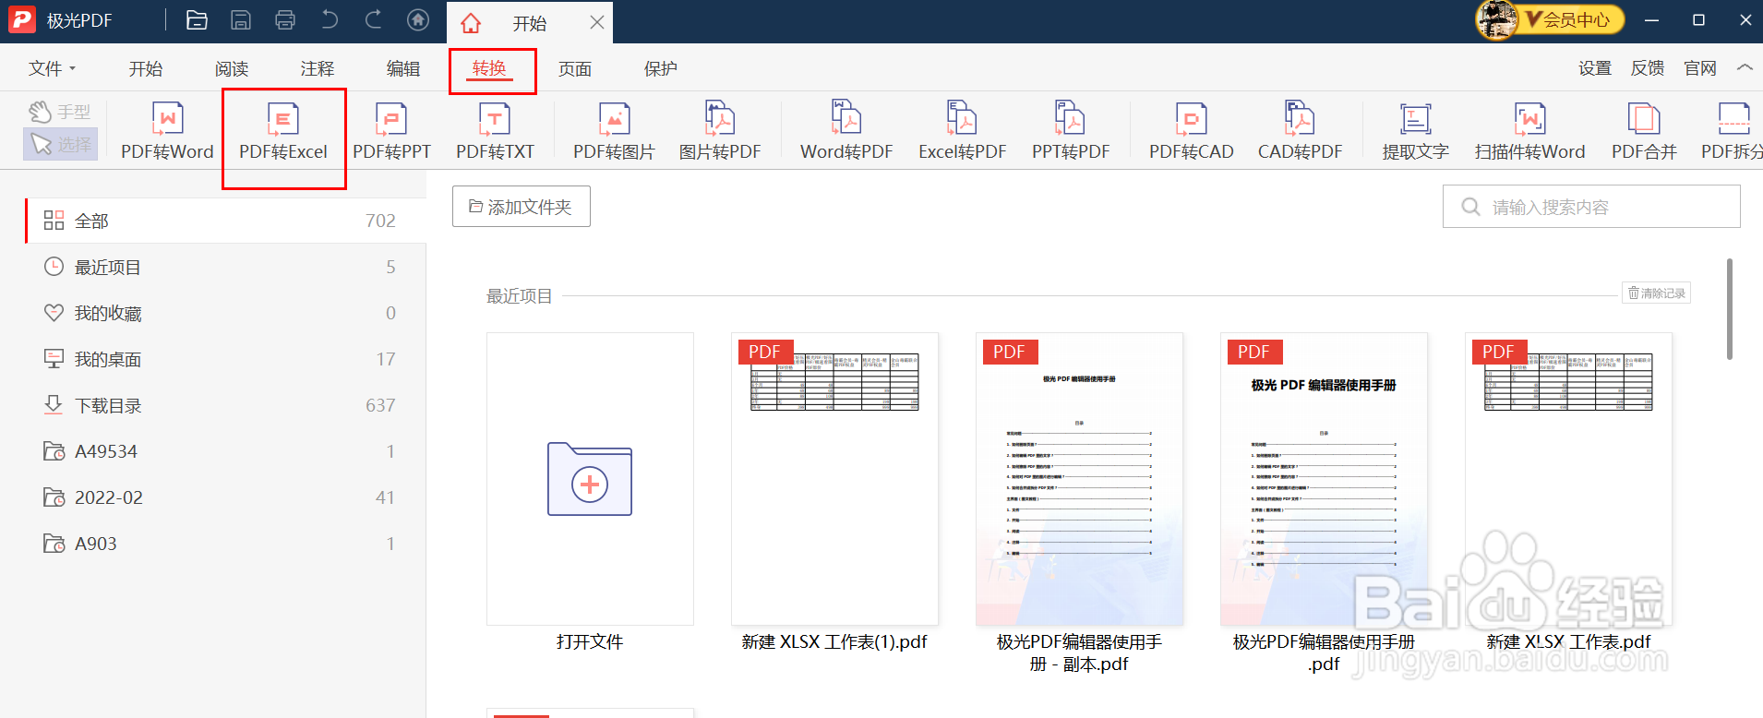Switch to the 保护 ribbon tab

661,68
